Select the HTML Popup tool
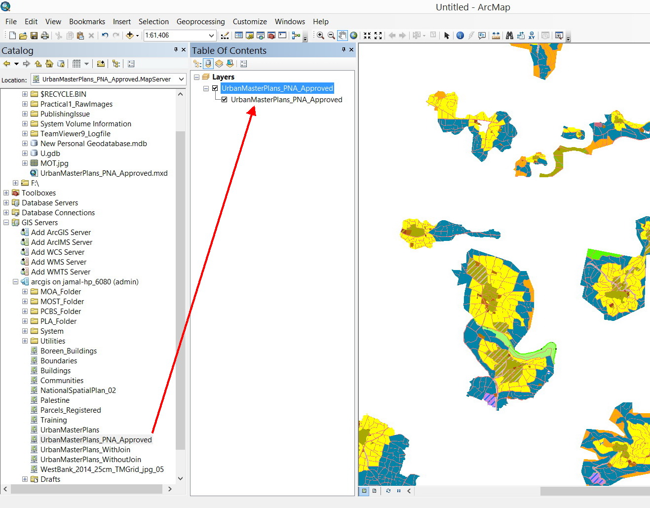 (482, 36)
